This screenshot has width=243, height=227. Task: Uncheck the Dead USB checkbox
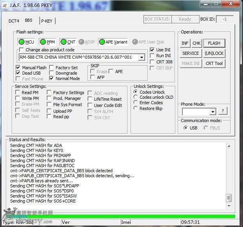(18, 73)
